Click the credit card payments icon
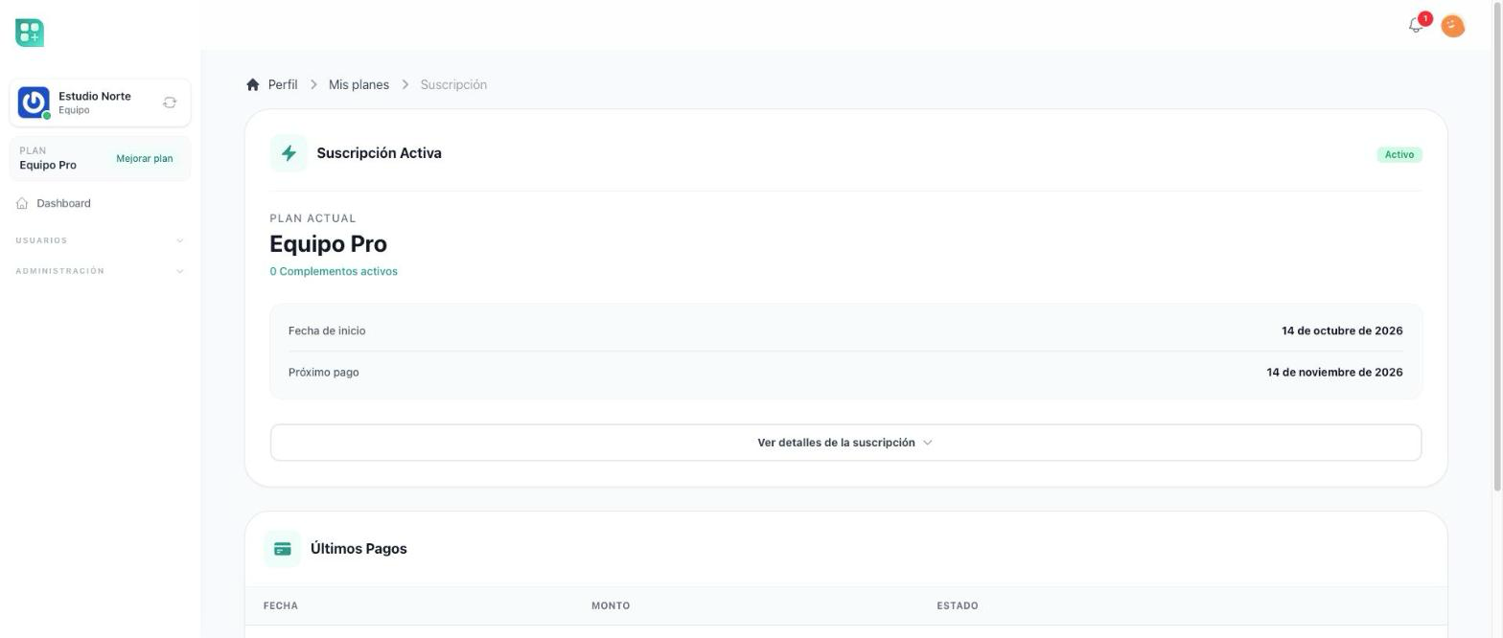Screen dimensions: 1503x638 click(282, 549)
